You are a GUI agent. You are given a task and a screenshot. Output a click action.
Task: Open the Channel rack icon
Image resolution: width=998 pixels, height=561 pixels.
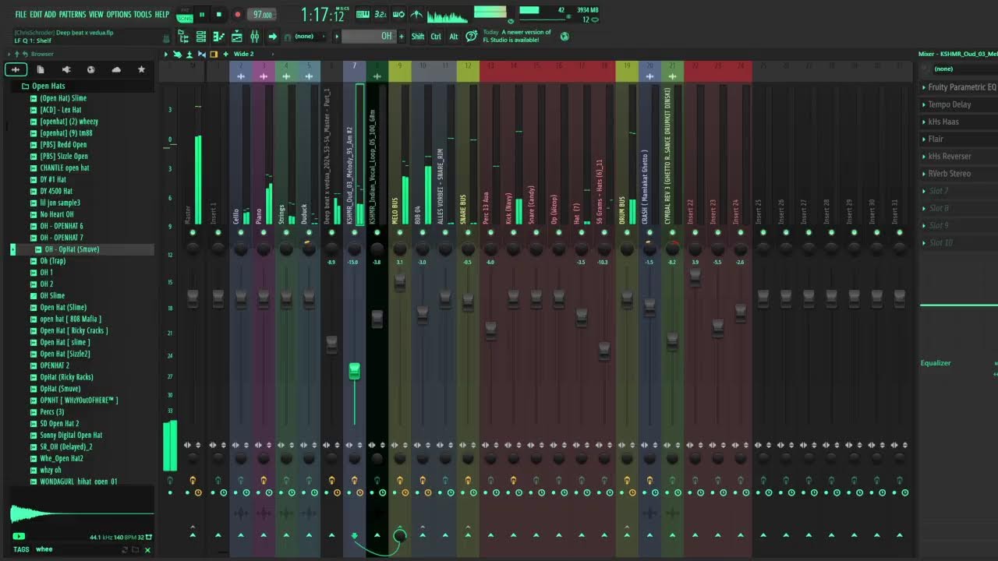[x=201, y=37]
